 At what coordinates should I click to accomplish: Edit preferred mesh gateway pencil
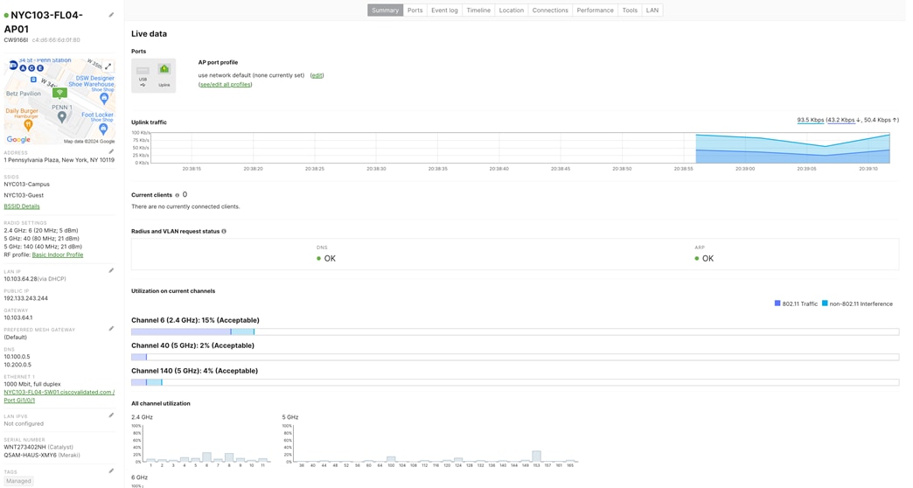click(x=111, y=329)
